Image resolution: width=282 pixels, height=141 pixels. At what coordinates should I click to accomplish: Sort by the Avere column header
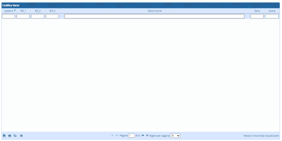[x=272, y=11]
